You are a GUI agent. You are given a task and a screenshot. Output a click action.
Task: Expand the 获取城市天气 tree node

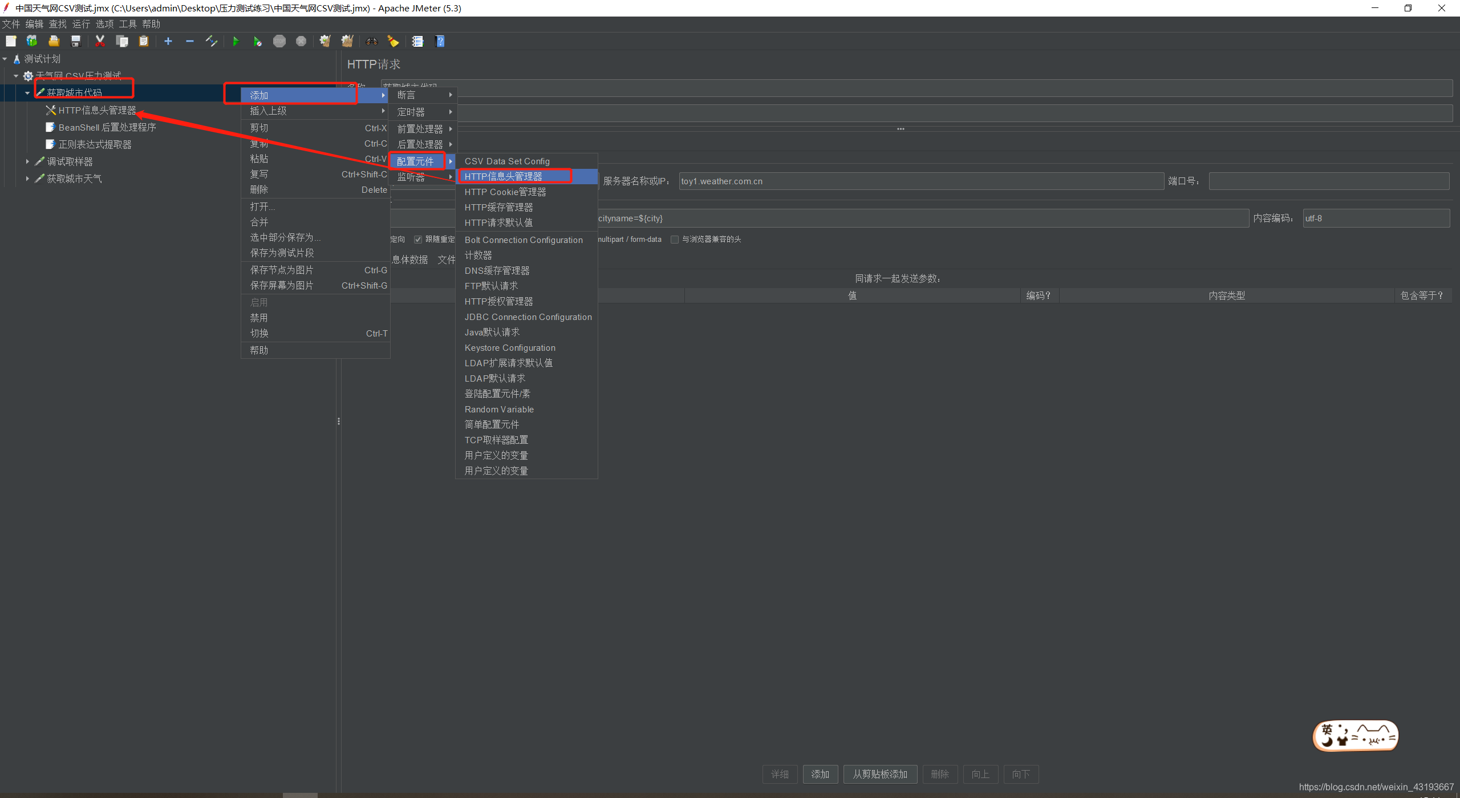(27, 179)
